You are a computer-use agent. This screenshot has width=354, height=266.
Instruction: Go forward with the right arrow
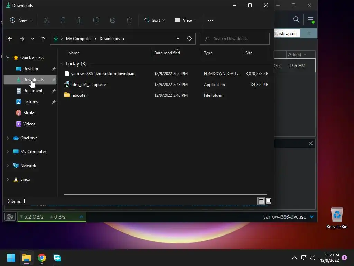point(22,39)
